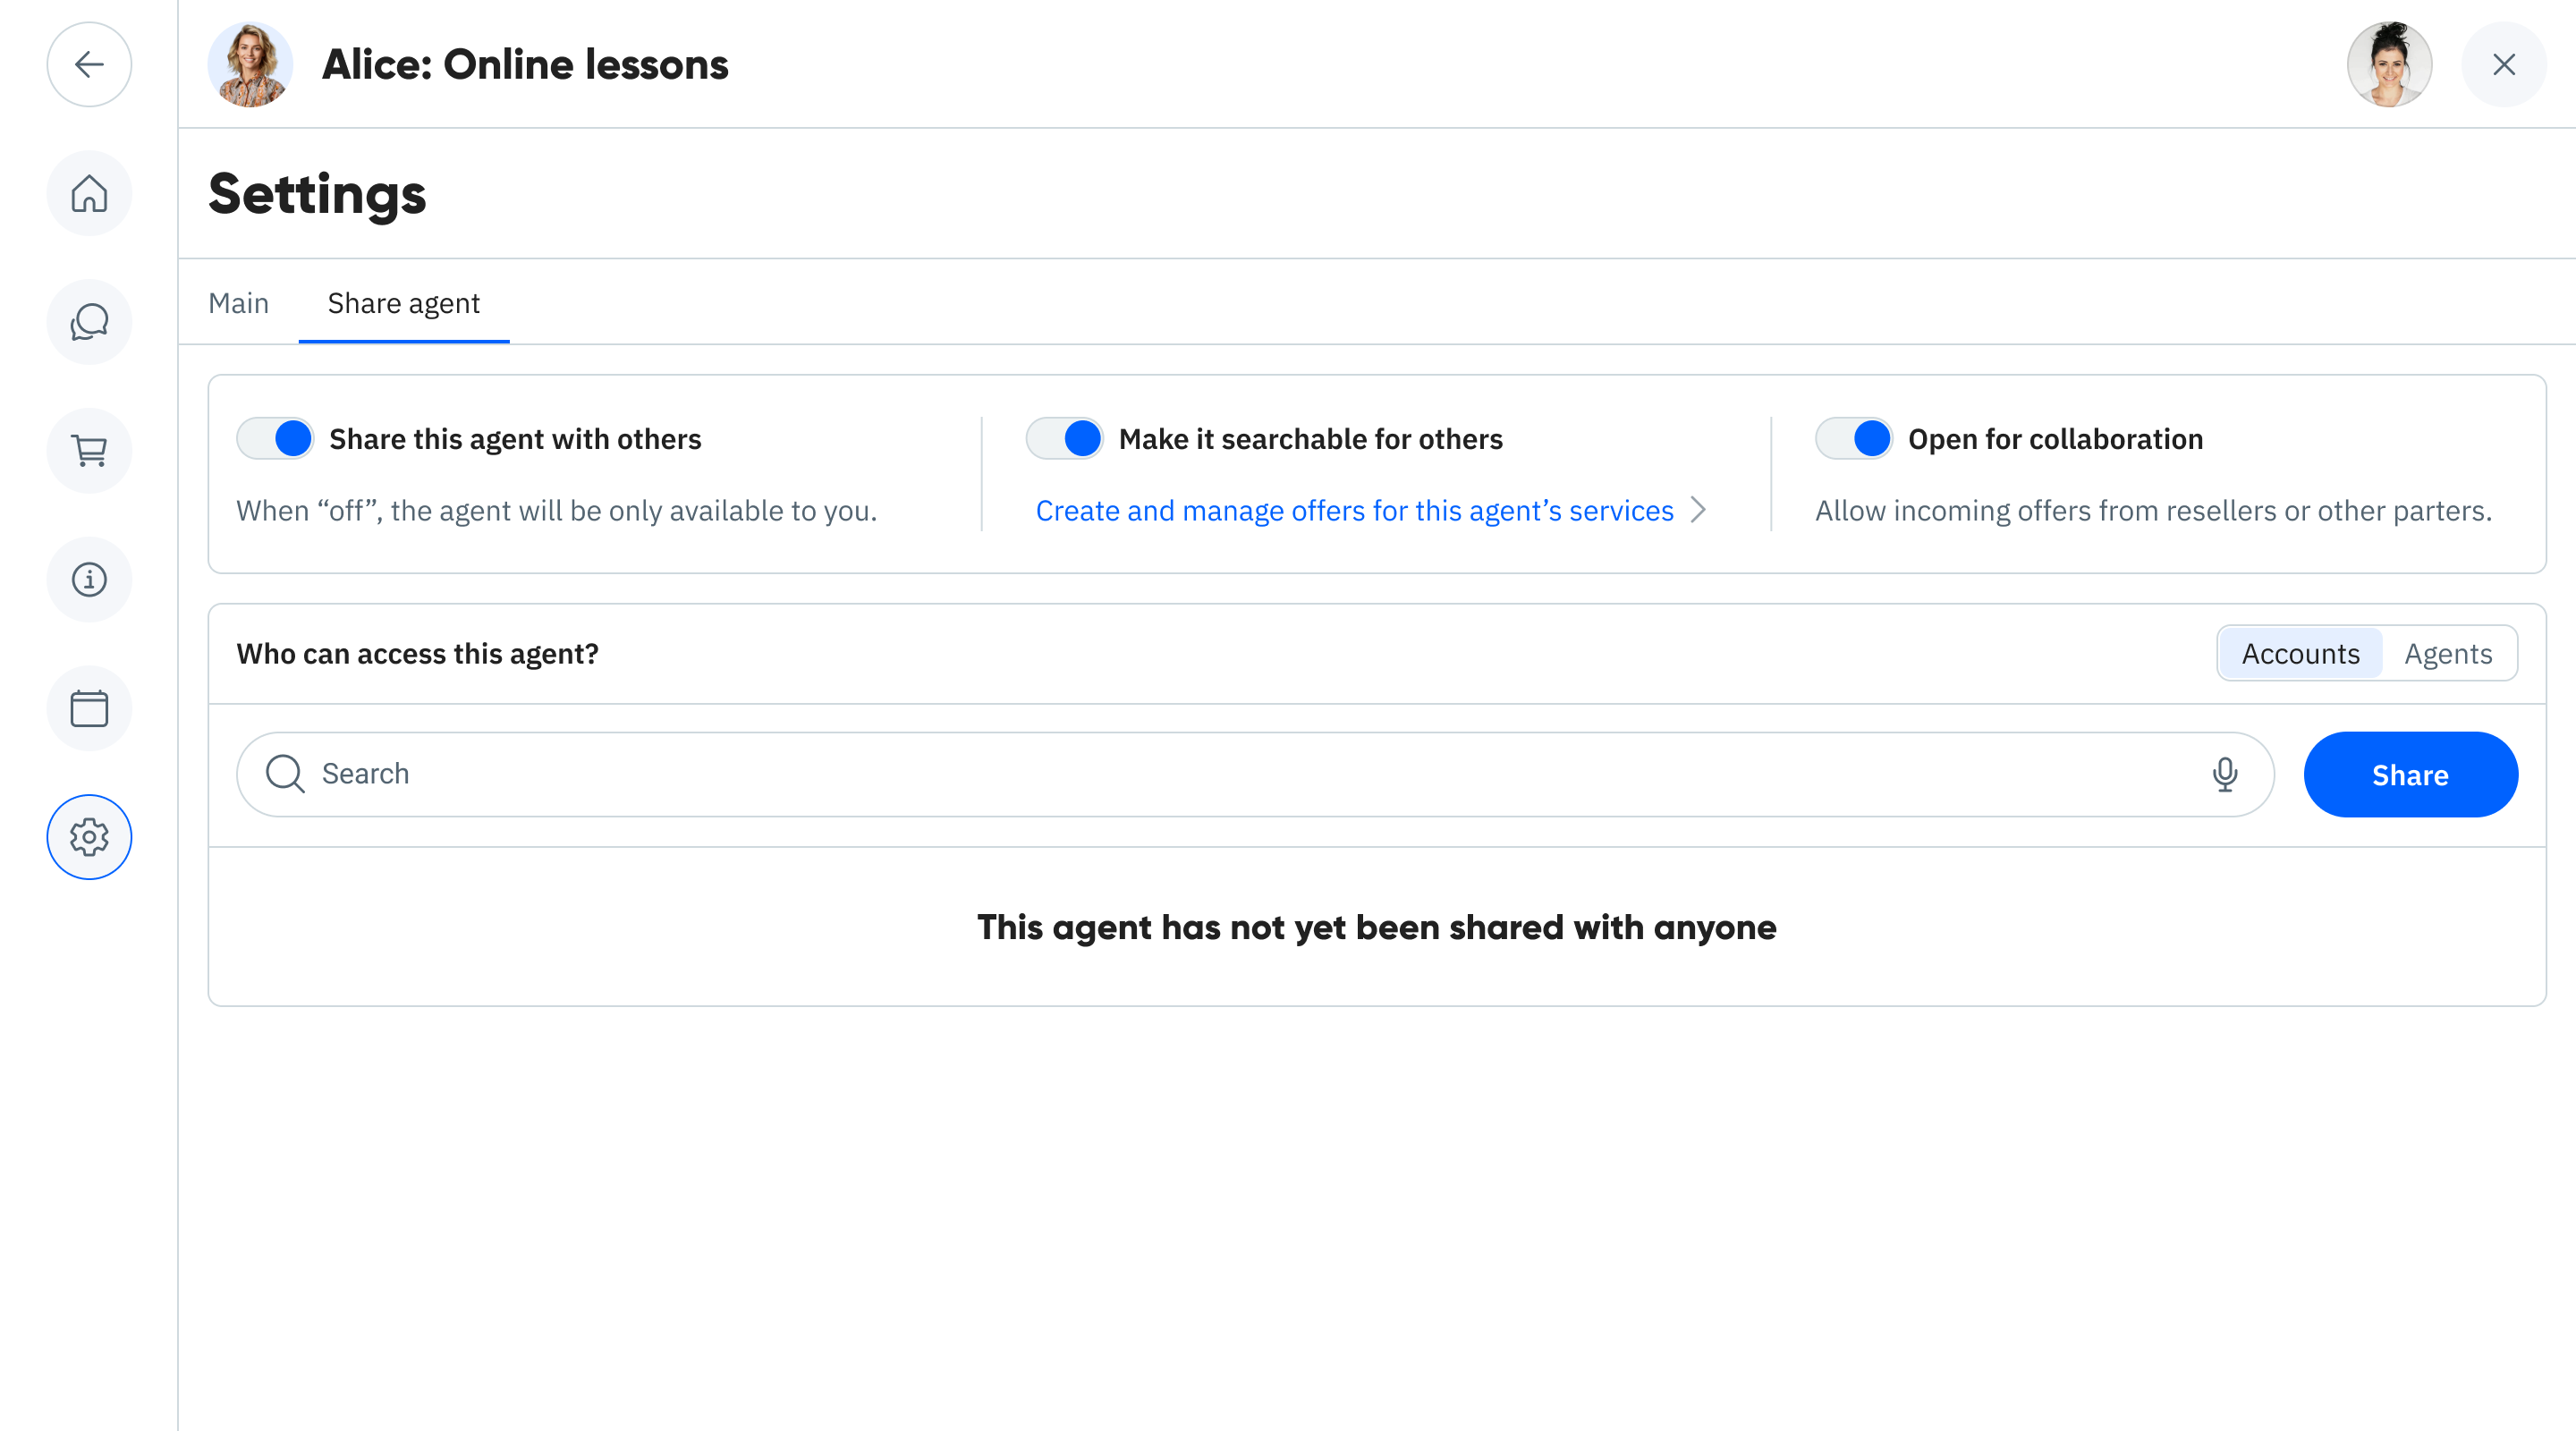This screenshot has width=2576, height=1431.
Task: Open user profile avatar at top right
Action: coord(2390,65)
